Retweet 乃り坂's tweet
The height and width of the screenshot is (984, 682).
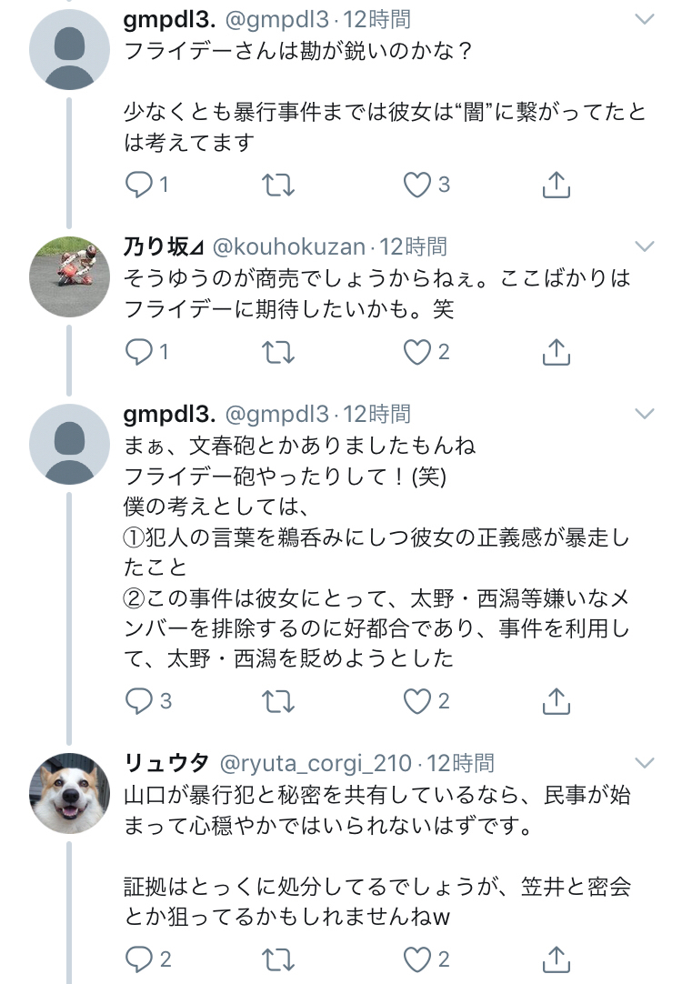277,352
